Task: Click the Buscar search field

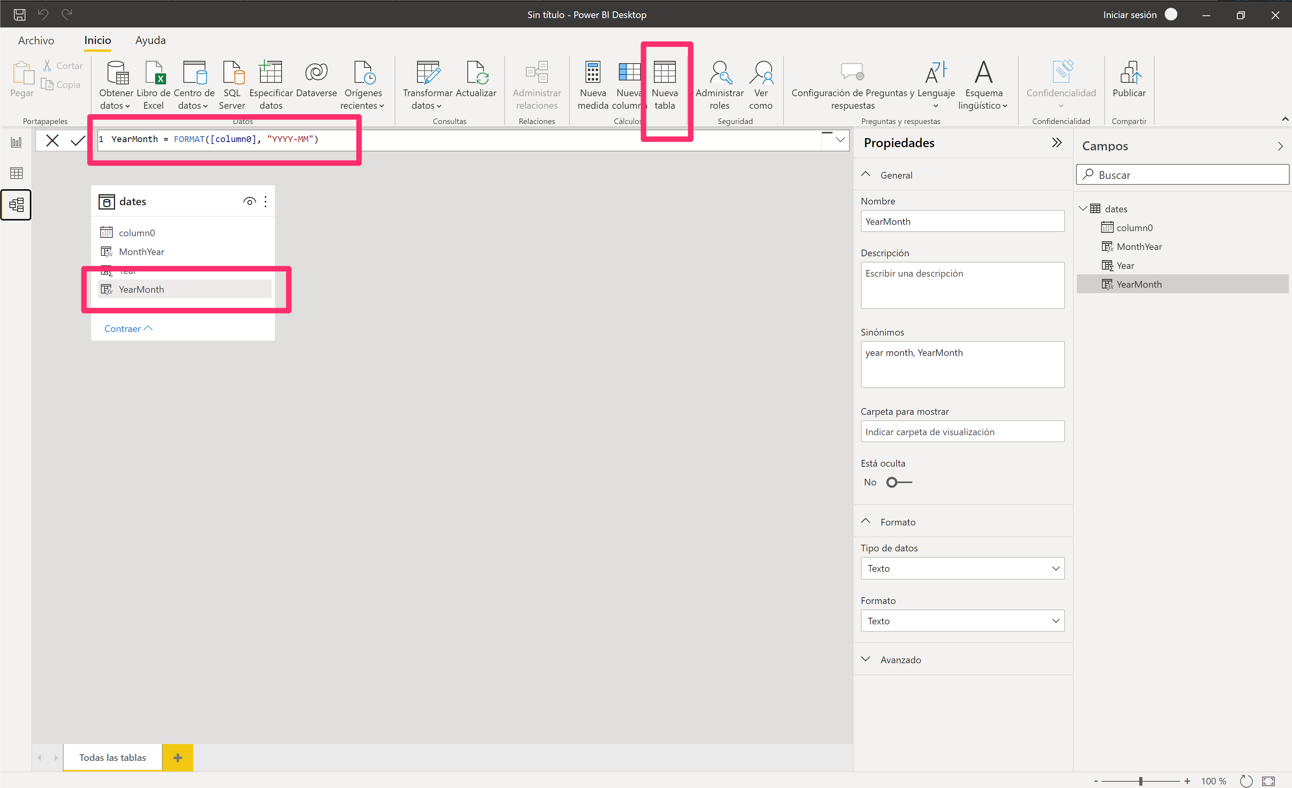Action: pos(1182,175)
